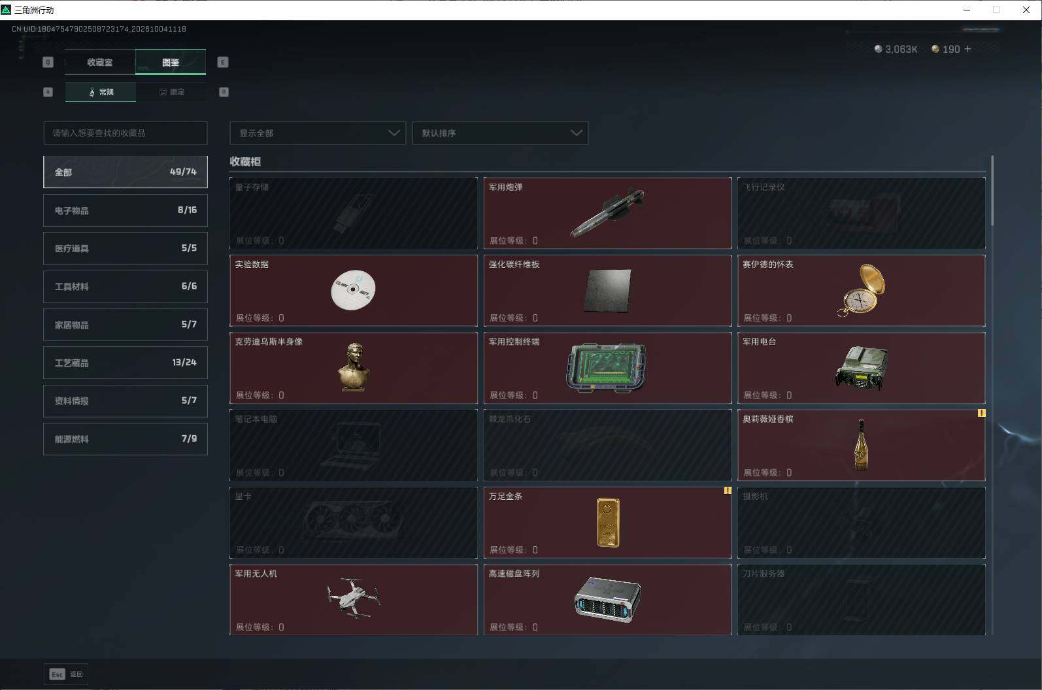
Task: Click the plus icon beside 190 currency
Action: pos(967,49)
